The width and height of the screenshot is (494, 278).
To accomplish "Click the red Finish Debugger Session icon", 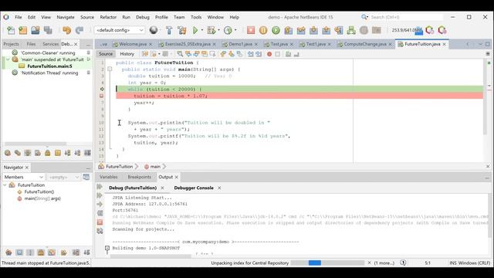I will [x=251, y=30].
